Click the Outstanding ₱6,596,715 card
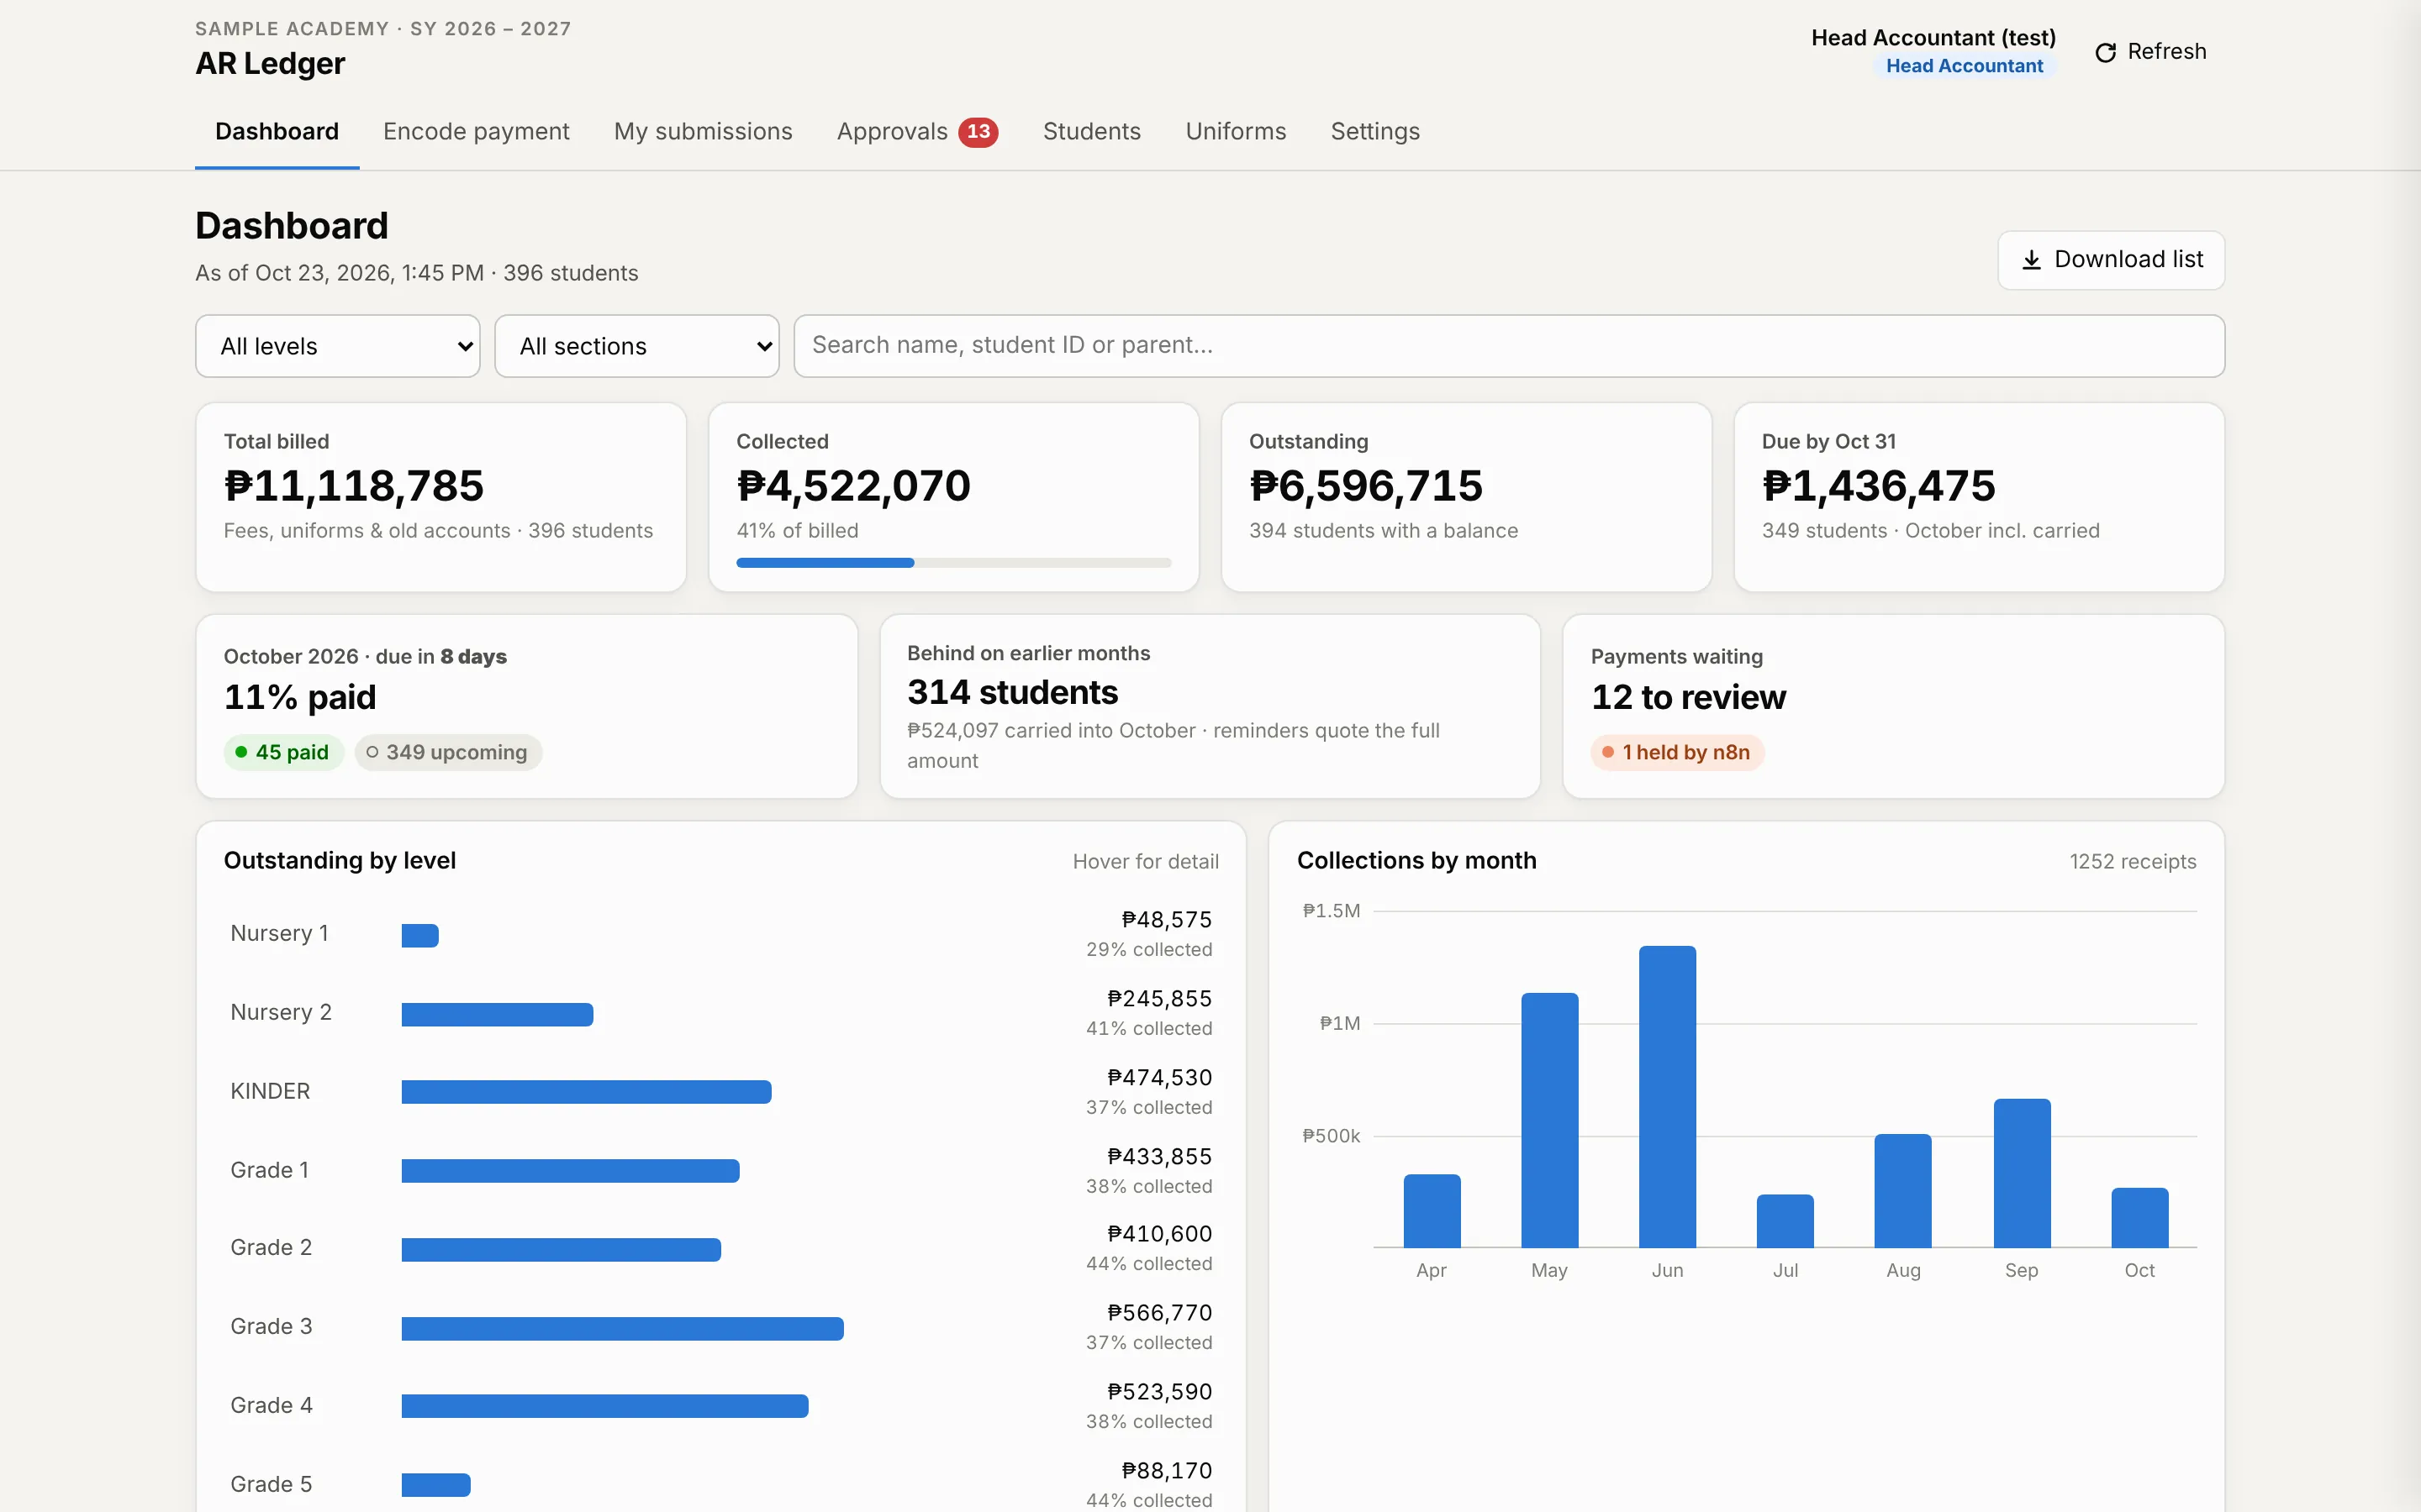This screenshot has width=2421, height=1512. coord(1467,497)
